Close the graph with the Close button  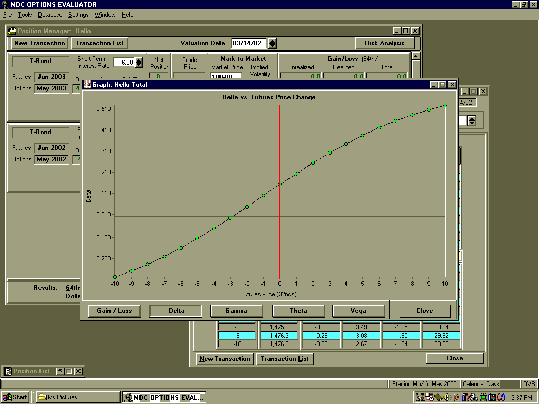click(424, 311)
